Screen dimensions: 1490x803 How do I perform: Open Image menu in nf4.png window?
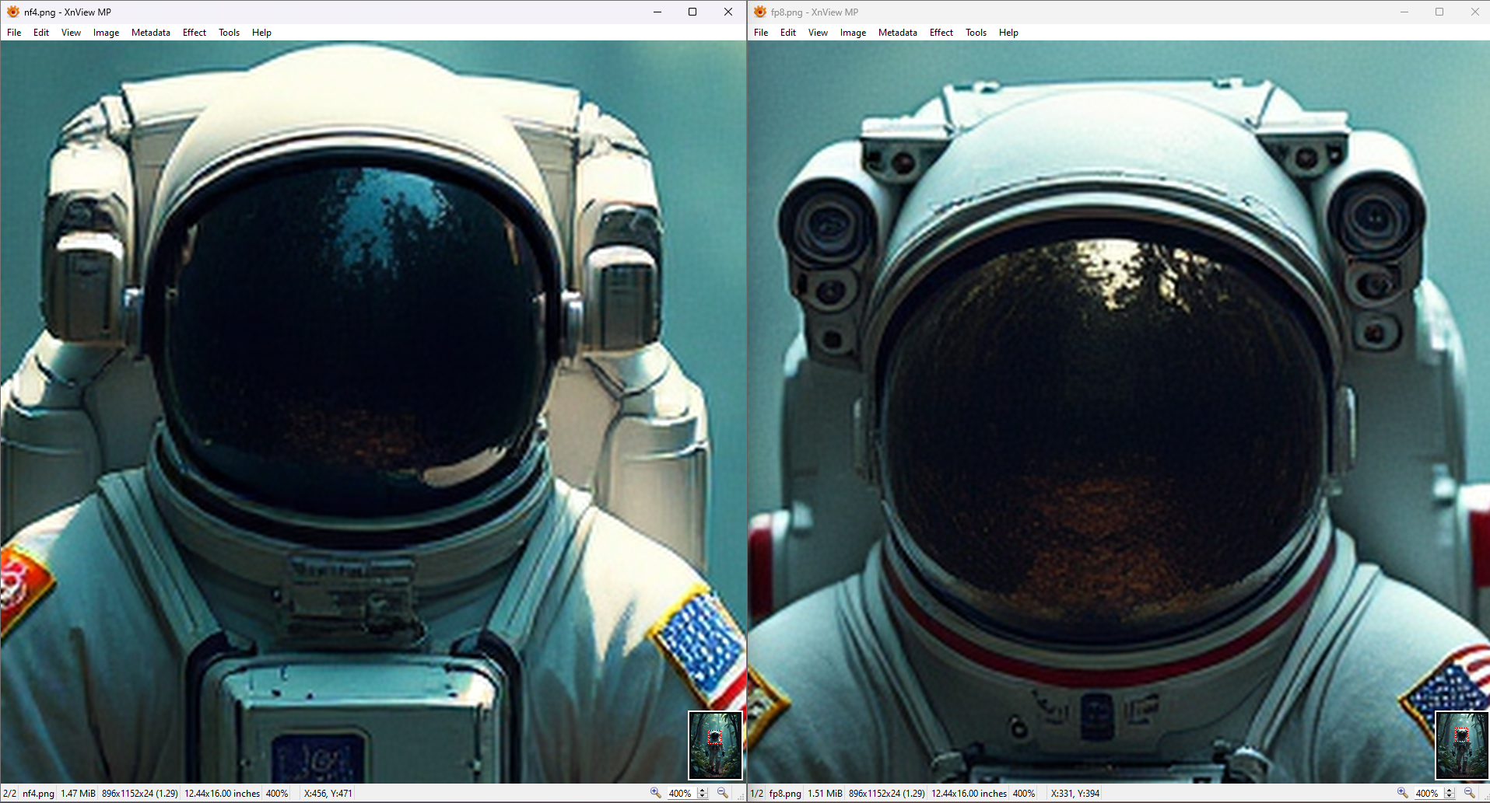point(106,33)
